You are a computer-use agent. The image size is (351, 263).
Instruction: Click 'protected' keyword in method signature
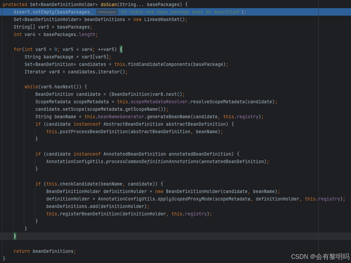pyautogui.click(x=15, y=4)
